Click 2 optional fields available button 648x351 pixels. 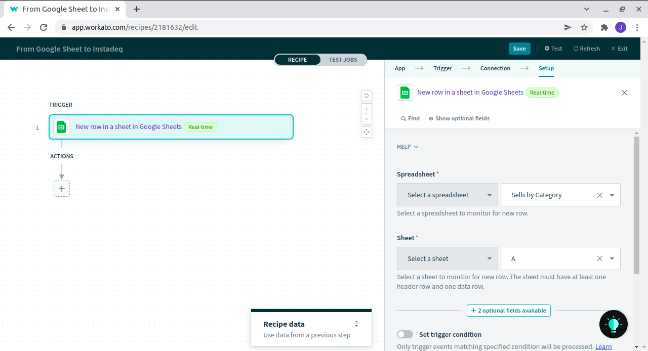(x=509, y=311)
